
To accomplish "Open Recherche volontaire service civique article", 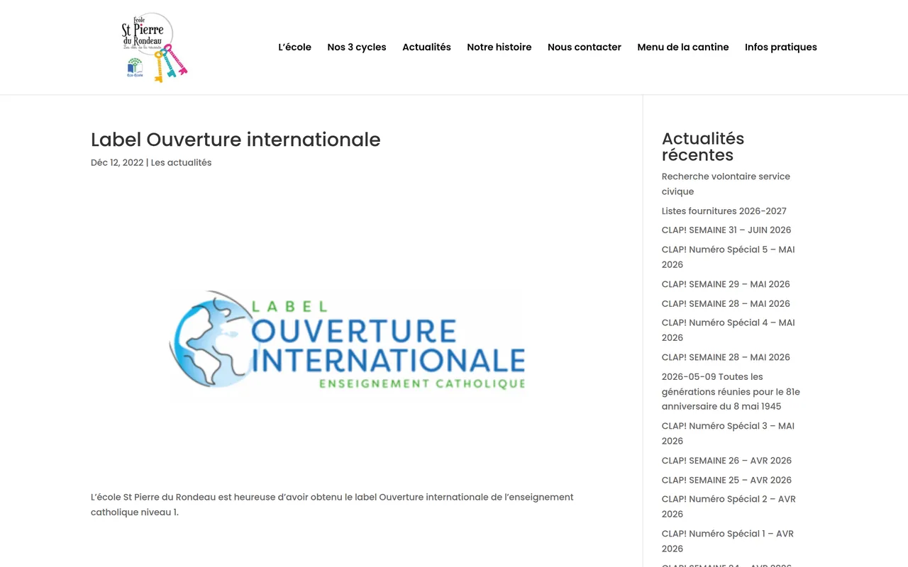I will tap(726, 184).
